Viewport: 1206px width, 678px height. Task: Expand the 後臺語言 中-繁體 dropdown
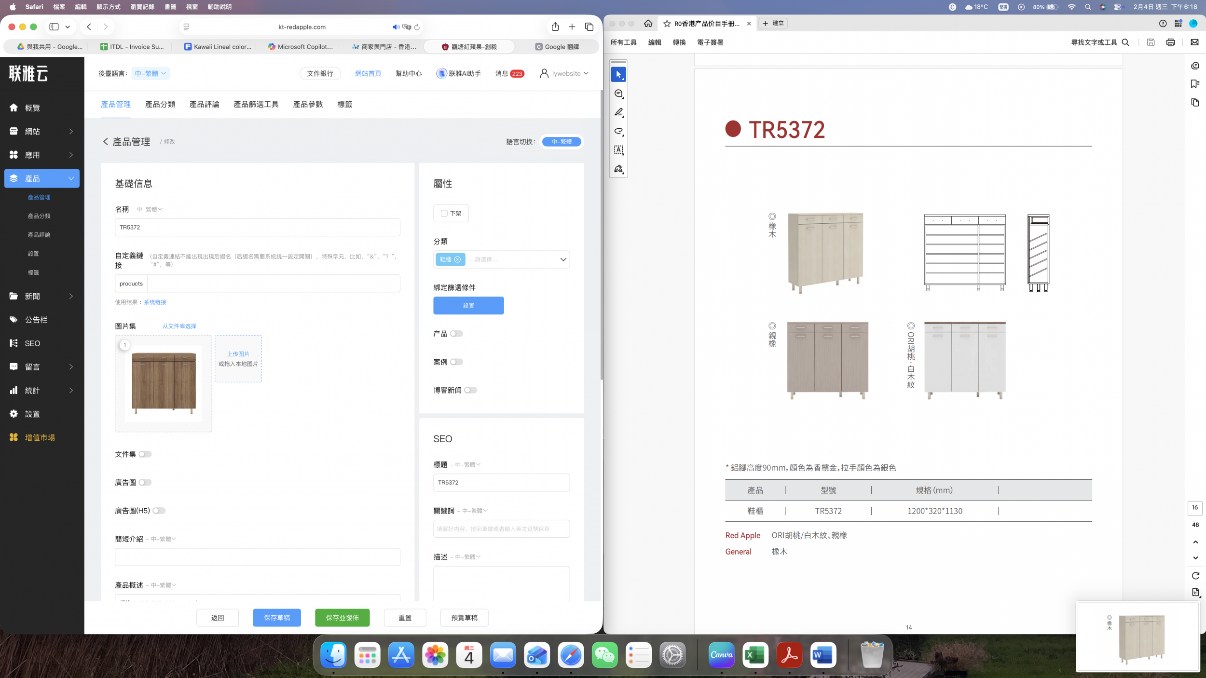tap(151, 73)
